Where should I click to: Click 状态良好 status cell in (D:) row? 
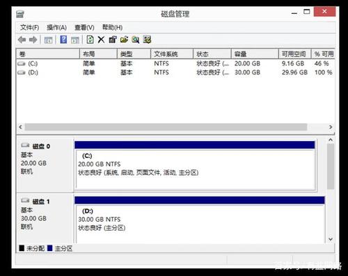click(212, 72)
